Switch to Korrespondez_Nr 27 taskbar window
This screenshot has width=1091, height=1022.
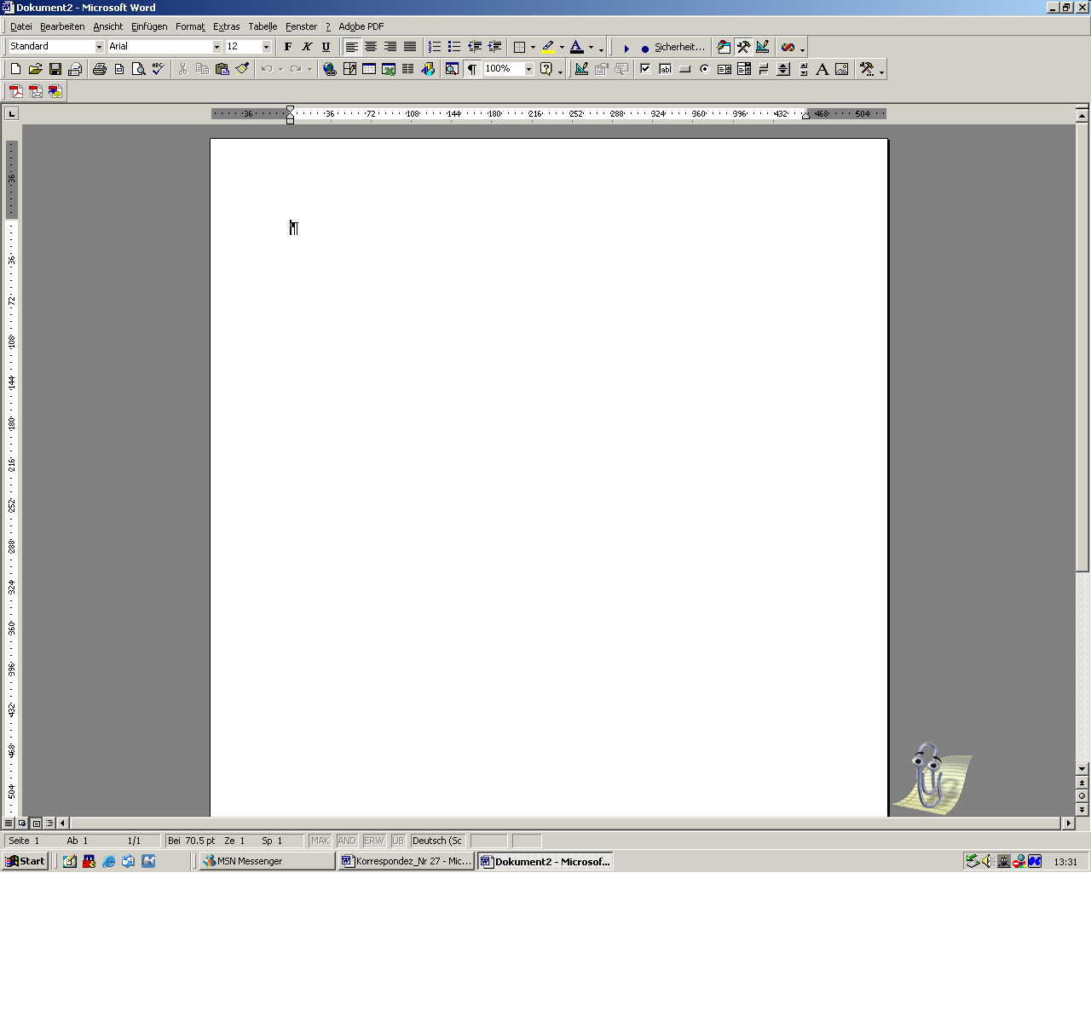(x=407, y=861)
